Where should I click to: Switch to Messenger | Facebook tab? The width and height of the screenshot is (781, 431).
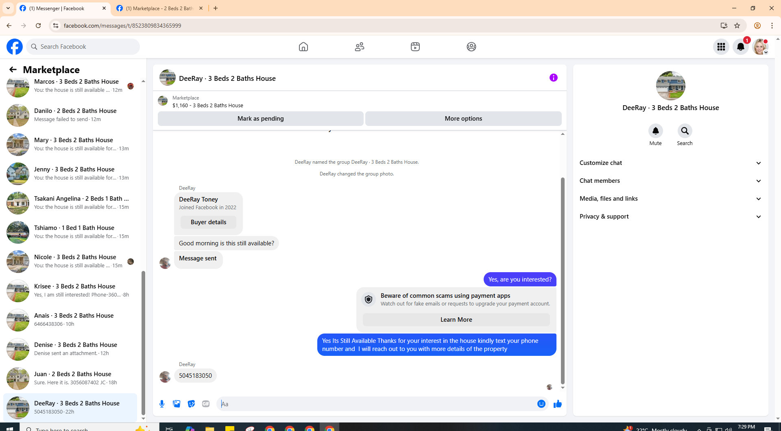63,8
